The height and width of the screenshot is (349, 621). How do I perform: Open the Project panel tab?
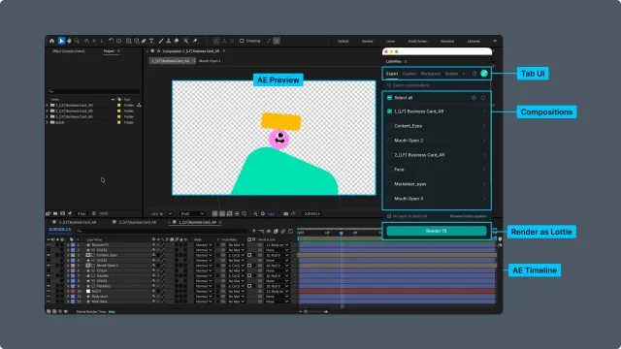point(109,51)
